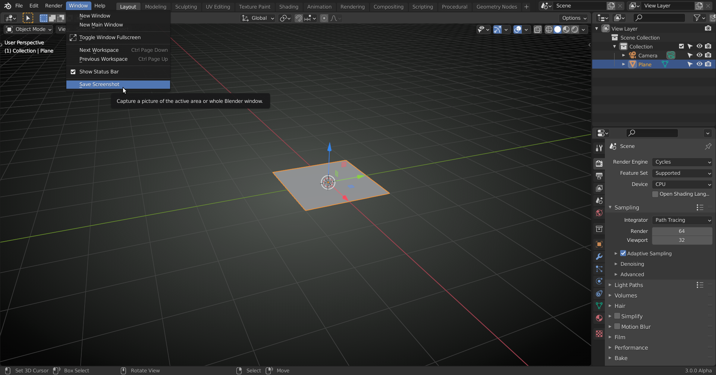Viewport: 716px width, 375px height.
Task: Open the File menu
Action: click(19, 6)
